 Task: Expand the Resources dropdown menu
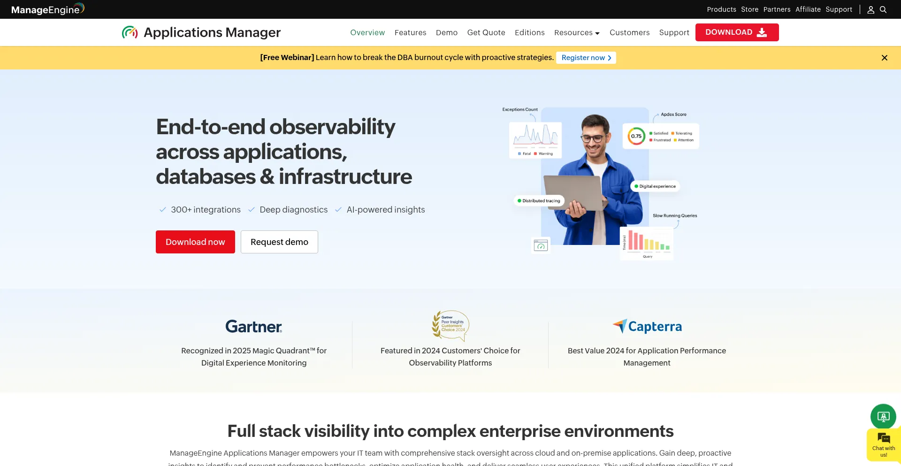click(577, 32)
